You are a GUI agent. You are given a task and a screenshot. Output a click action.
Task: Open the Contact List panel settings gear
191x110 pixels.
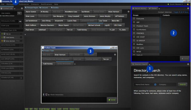[22, 8]
